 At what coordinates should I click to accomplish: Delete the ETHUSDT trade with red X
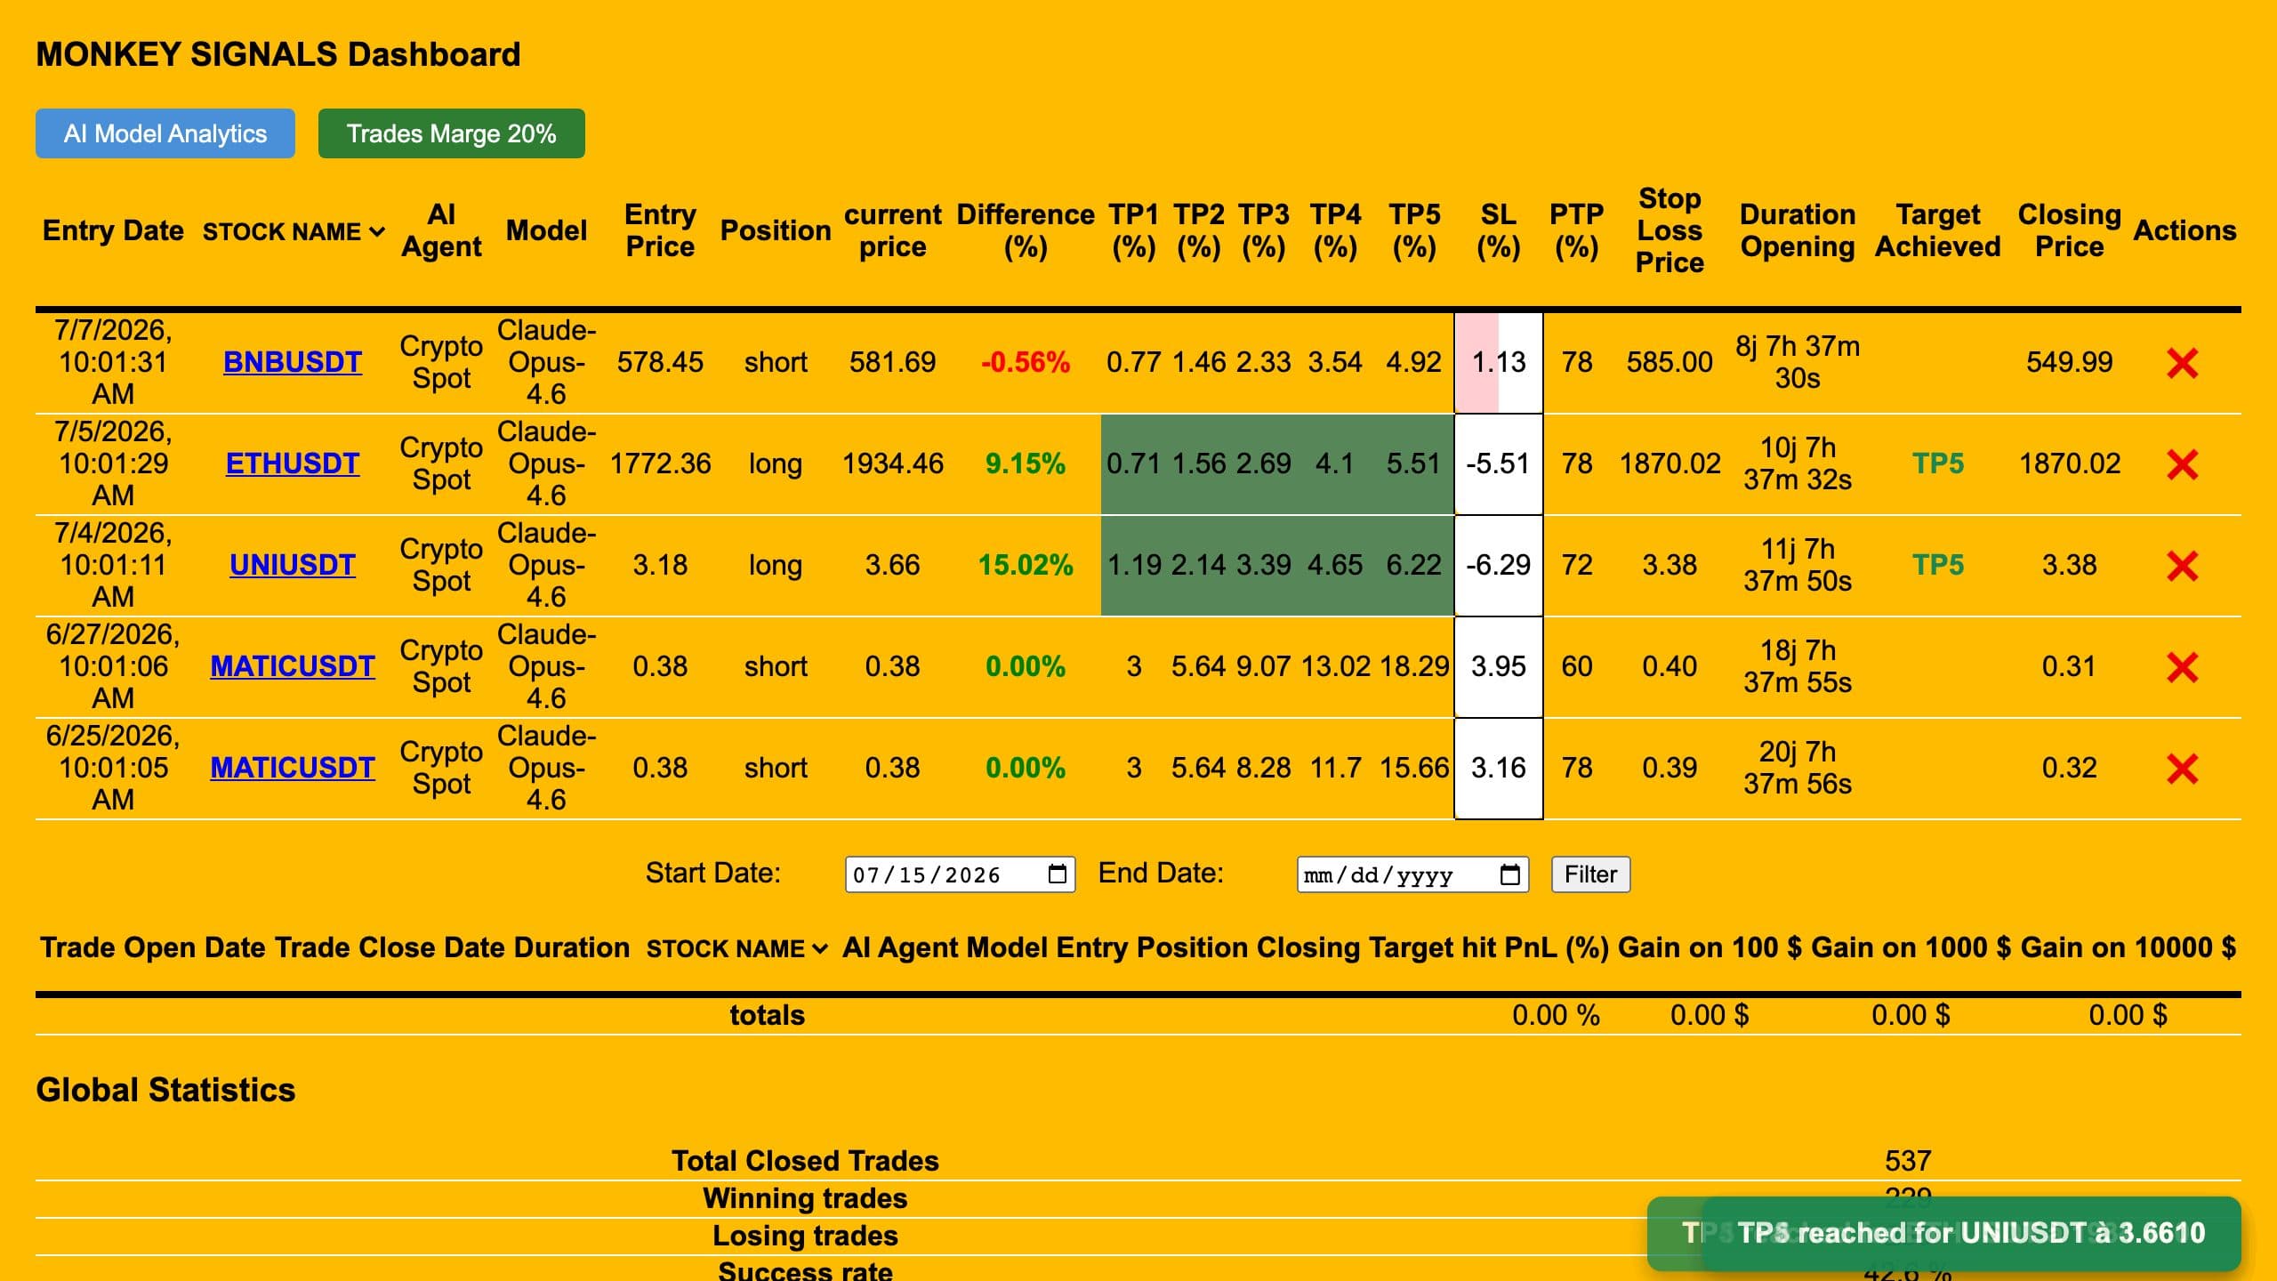click(x=2182, y=463)
